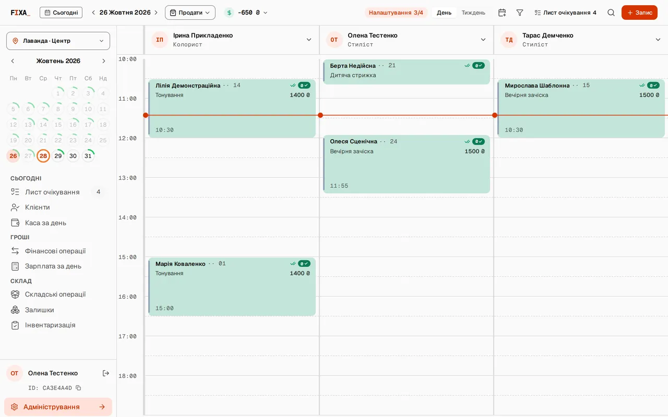This screenshot has width=668, height=417.
Task: Select October 31 in mini calendar
Action: [x=88, y=156]
